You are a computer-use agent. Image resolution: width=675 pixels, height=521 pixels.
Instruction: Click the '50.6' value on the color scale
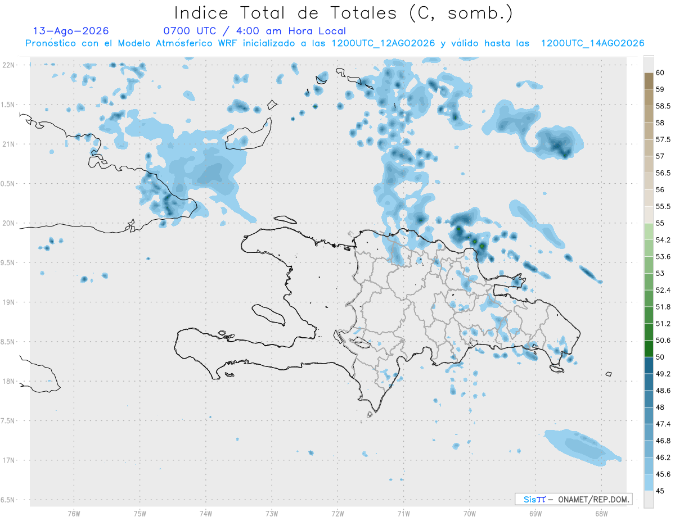(663, 341)
